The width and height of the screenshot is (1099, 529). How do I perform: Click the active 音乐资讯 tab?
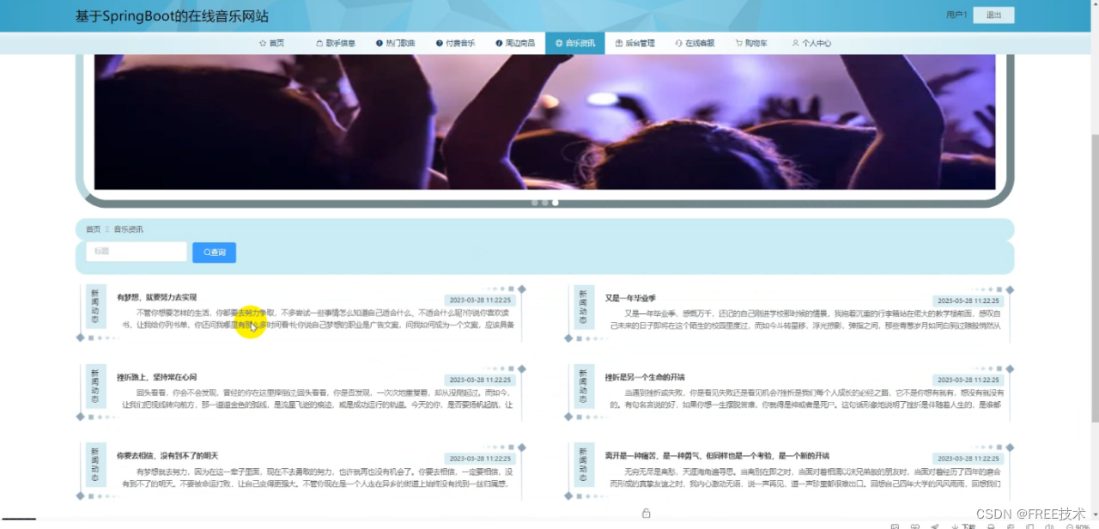574,43
